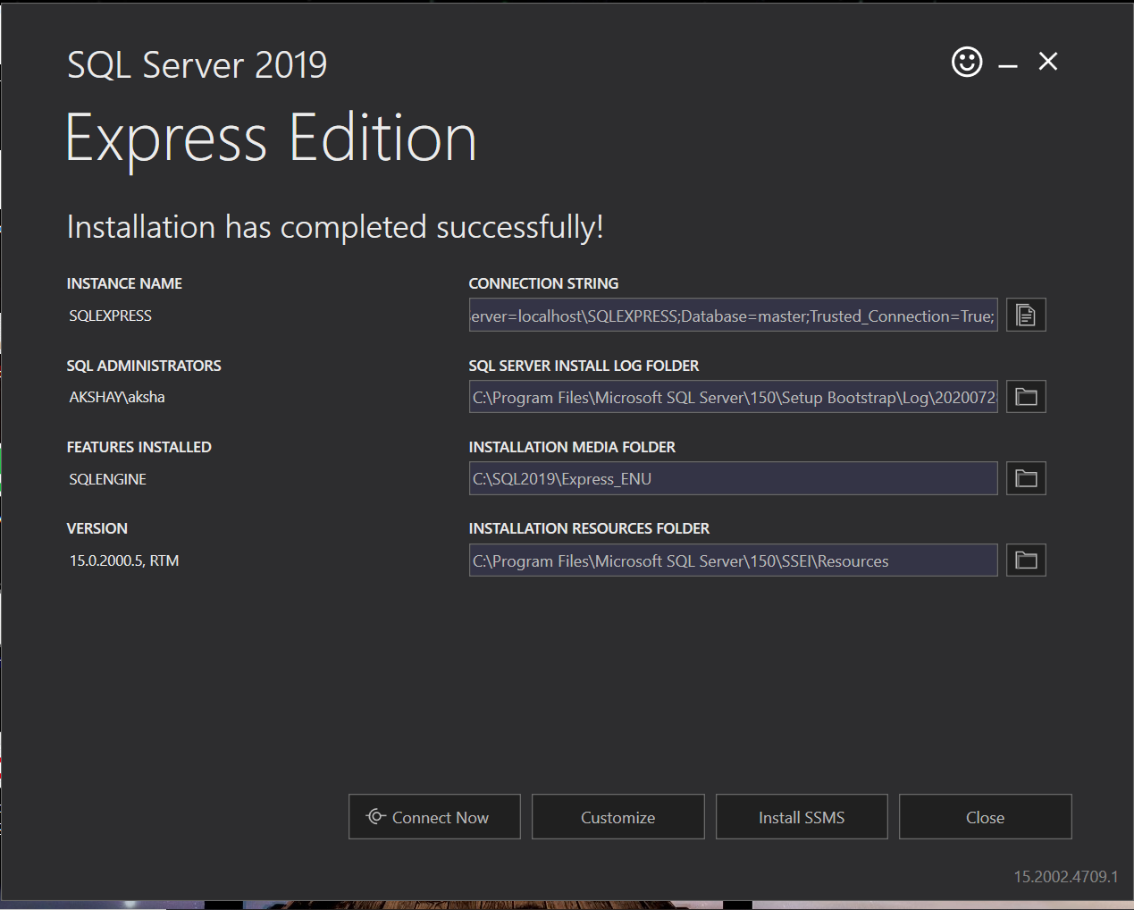Click the Connect Now button
The image size is (1134, 910).
[x=434, y=817]
